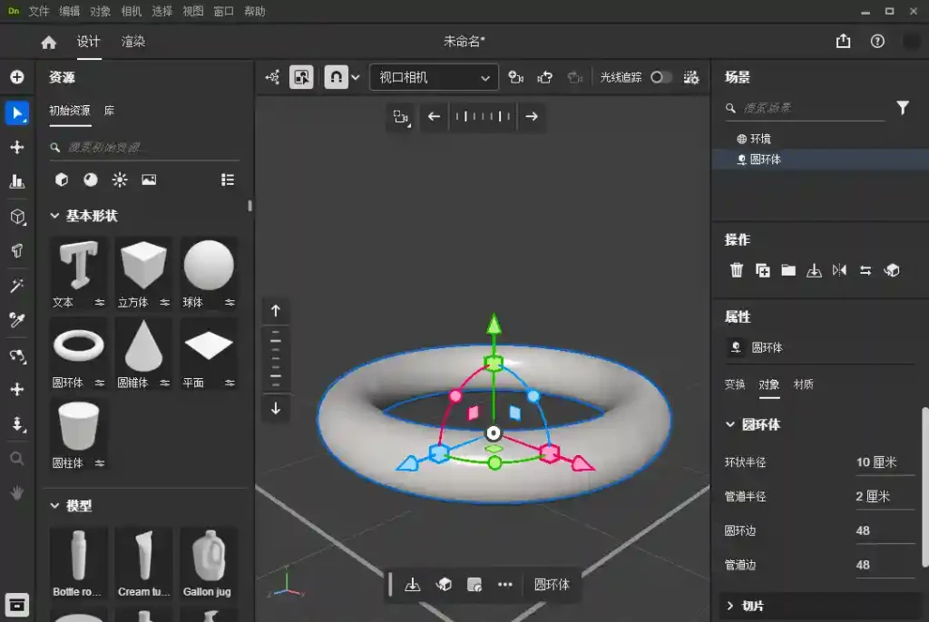Viewport: 929px width, 622px height.
Task: Click the vertical dolly slider beside the canvas
Action: (x=276, y=359)
